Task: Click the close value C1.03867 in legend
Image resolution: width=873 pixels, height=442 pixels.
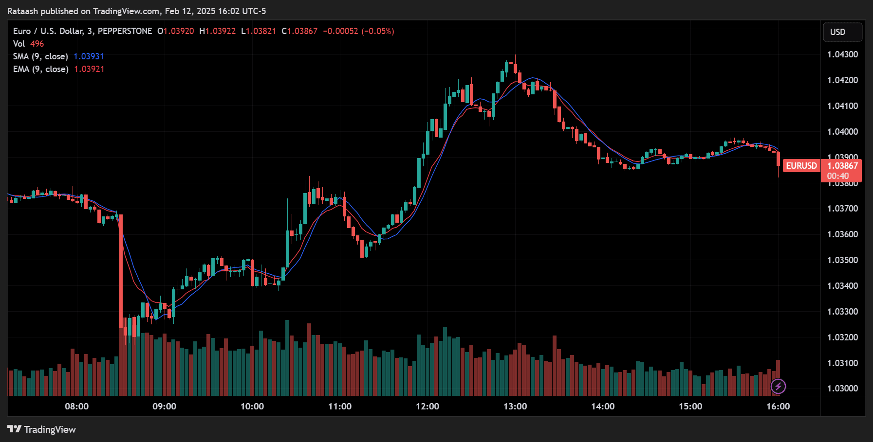Action: 298,31
